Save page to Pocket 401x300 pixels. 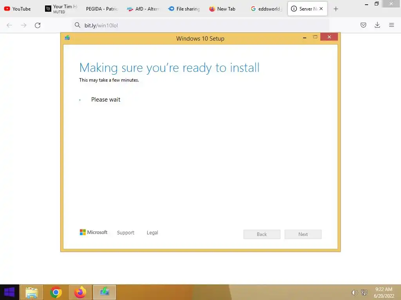[363, 25]
